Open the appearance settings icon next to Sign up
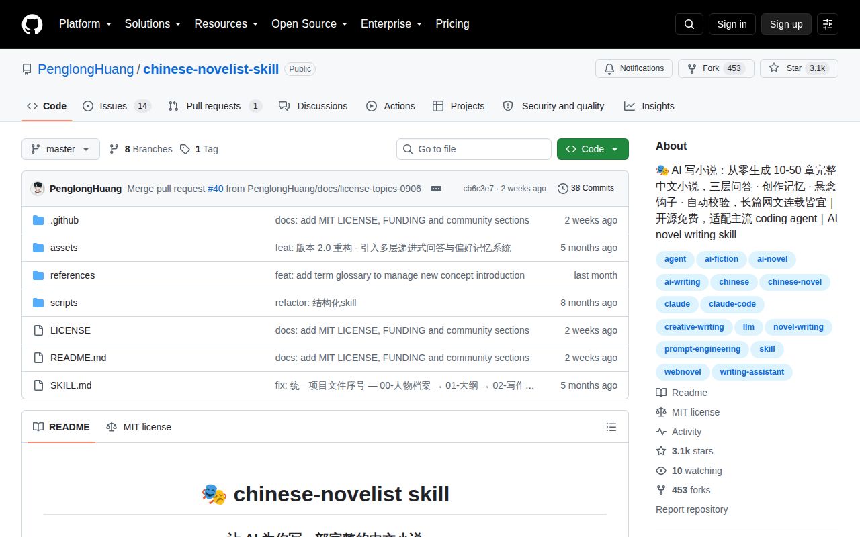This screenshot has width=860, height=537. (x=828, y=24)
